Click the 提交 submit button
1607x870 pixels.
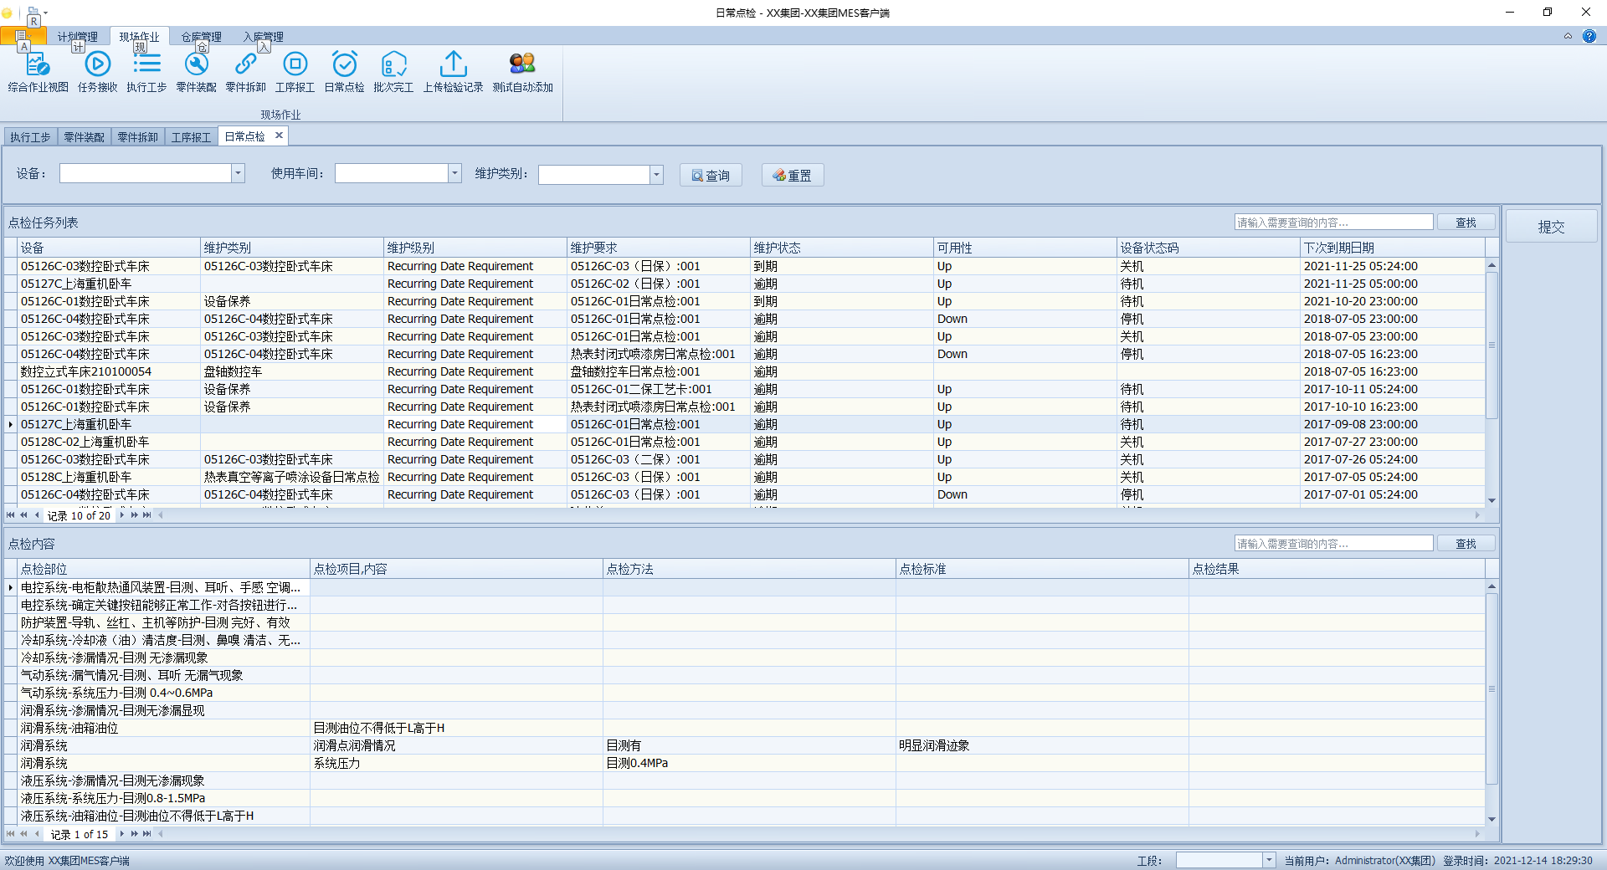point(1550,225)
